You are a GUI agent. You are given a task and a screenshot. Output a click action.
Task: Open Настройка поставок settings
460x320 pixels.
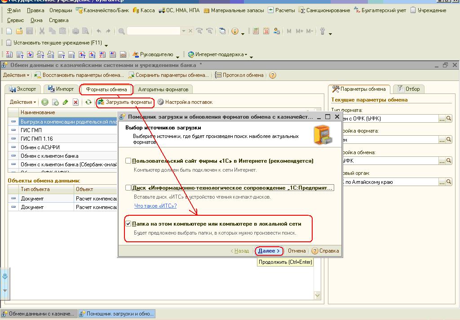[x=185, y=102]
